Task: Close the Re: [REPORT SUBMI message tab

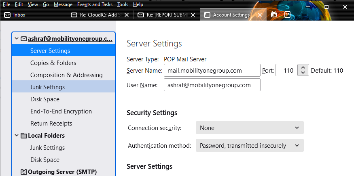Action: (x=193, y=15)
